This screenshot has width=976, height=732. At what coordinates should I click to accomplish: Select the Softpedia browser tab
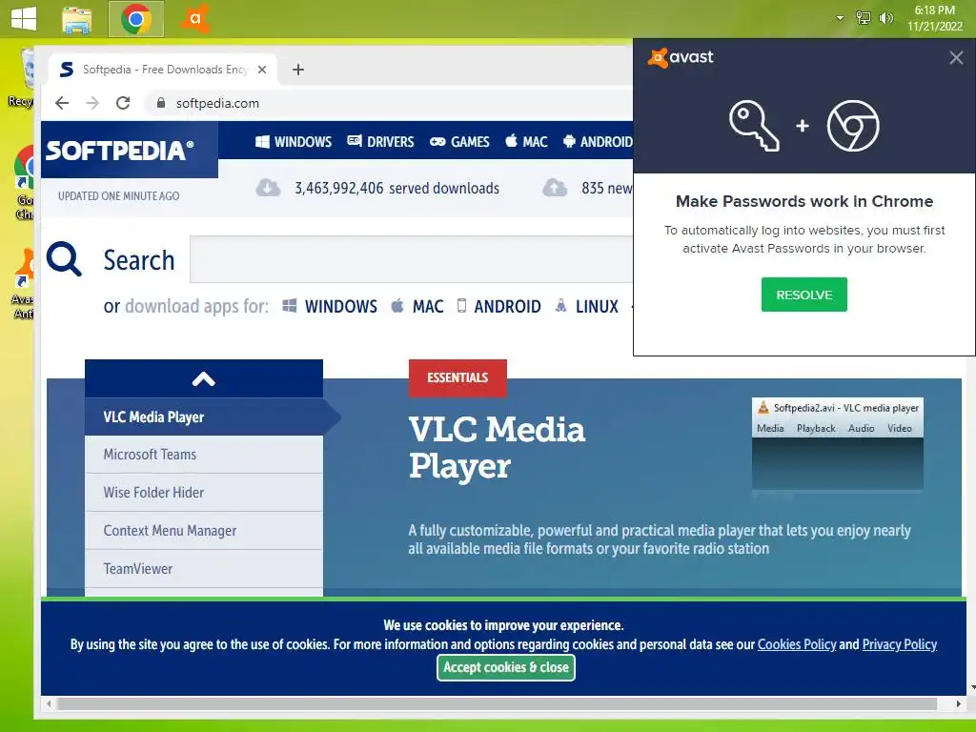click(x=162, y=70)
